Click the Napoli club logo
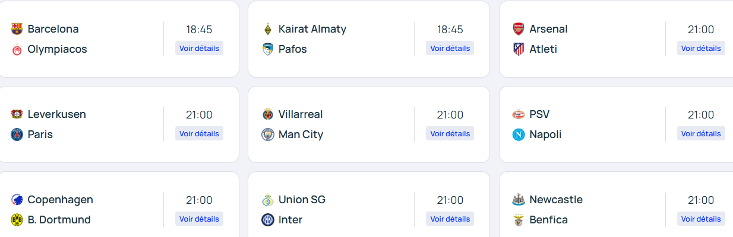Image resolution: width=733 pixels, height=237 pixels. pos(519,134)
